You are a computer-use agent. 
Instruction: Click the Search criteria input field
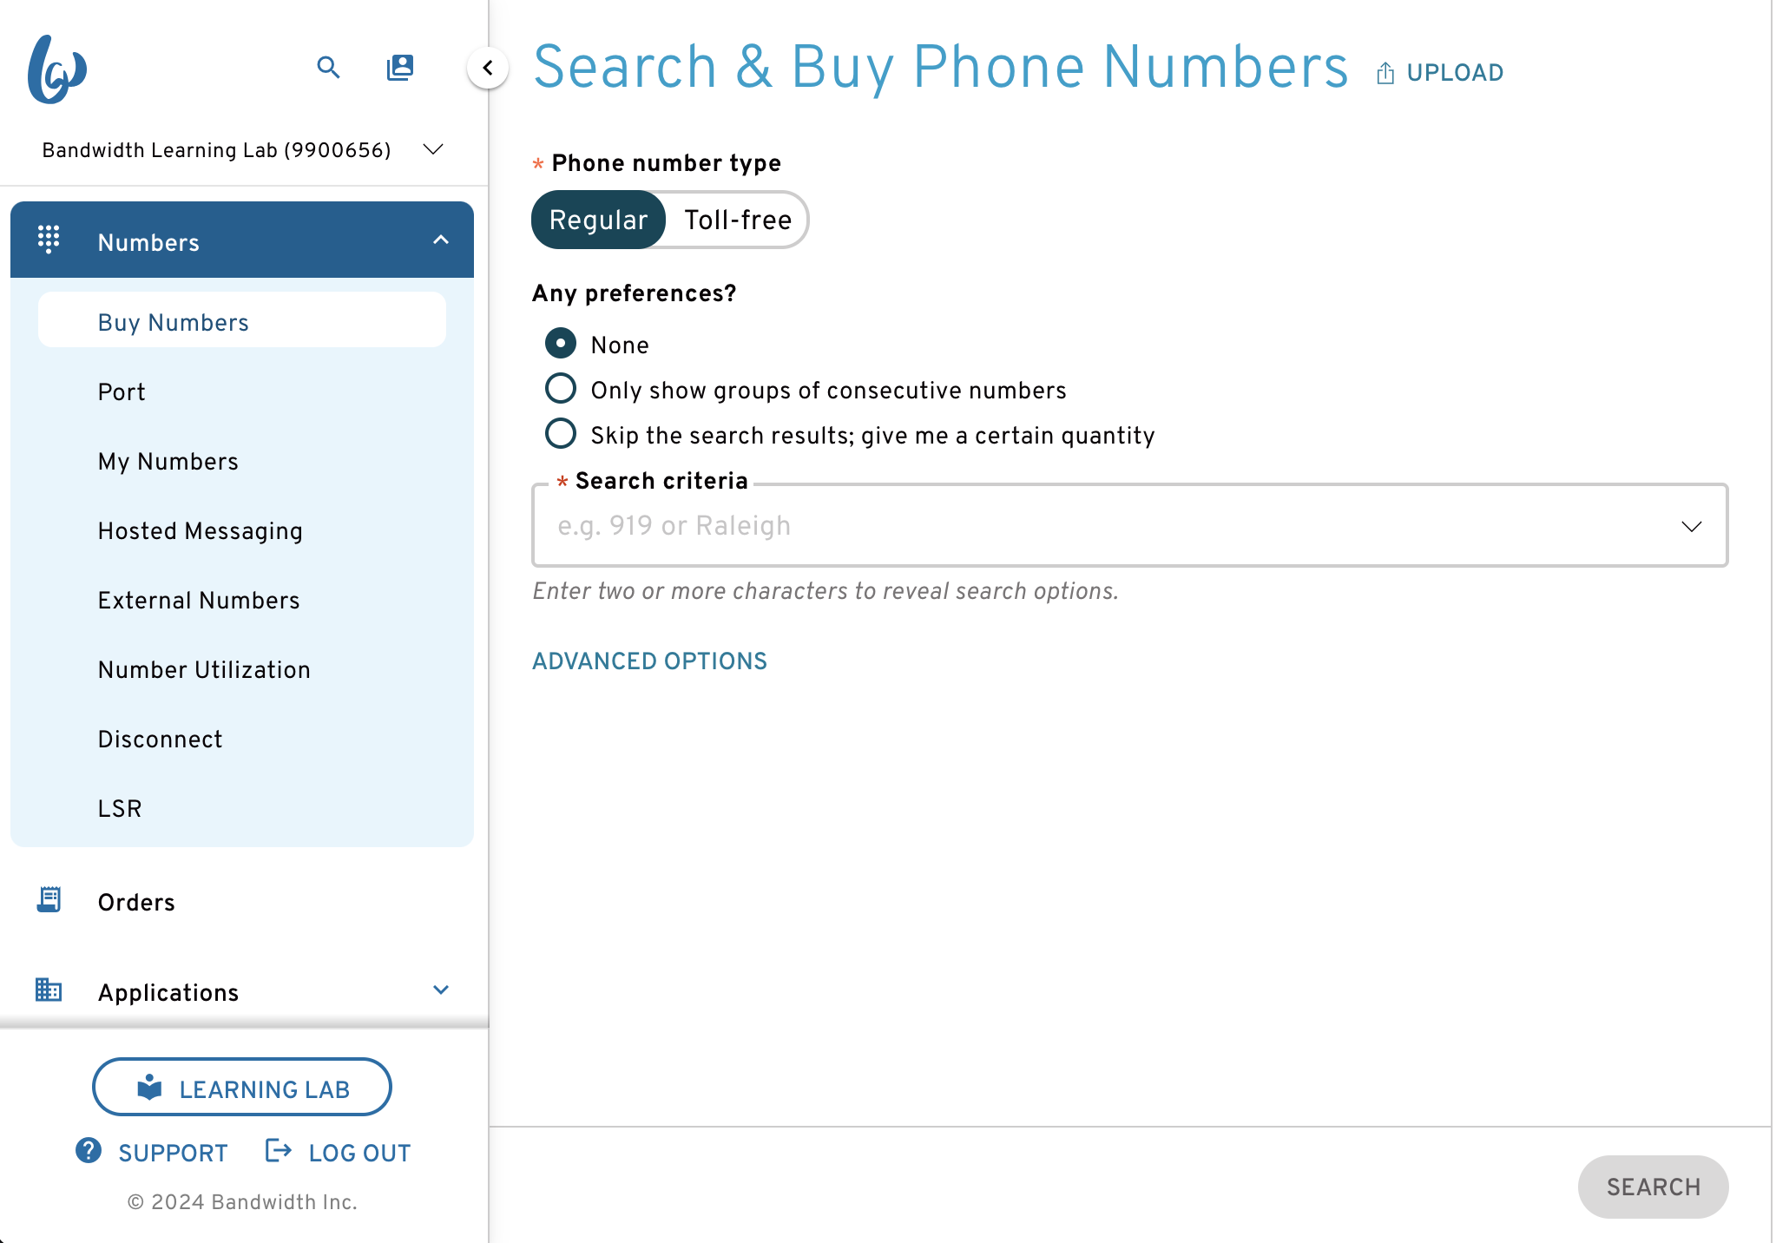point(1129,525)
